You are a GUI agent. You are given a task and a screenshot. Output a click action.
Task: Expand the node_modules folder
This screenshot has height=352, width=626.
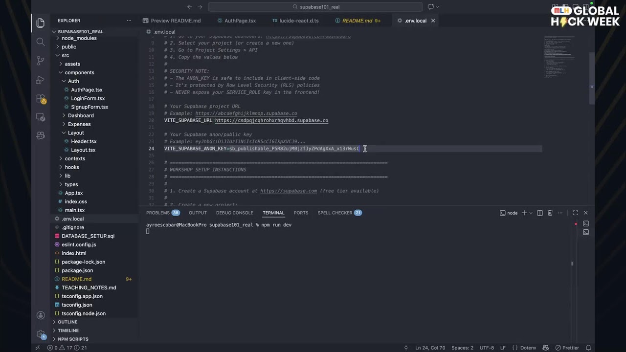pos(79,38)
